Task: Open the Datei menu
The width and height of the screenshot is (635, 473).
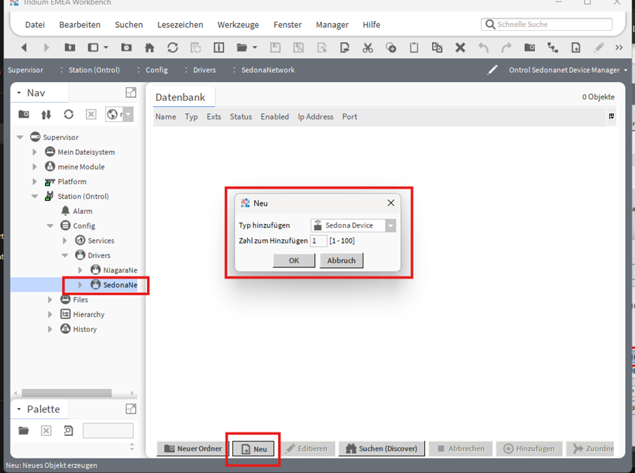Action: [x=35, y=24]
